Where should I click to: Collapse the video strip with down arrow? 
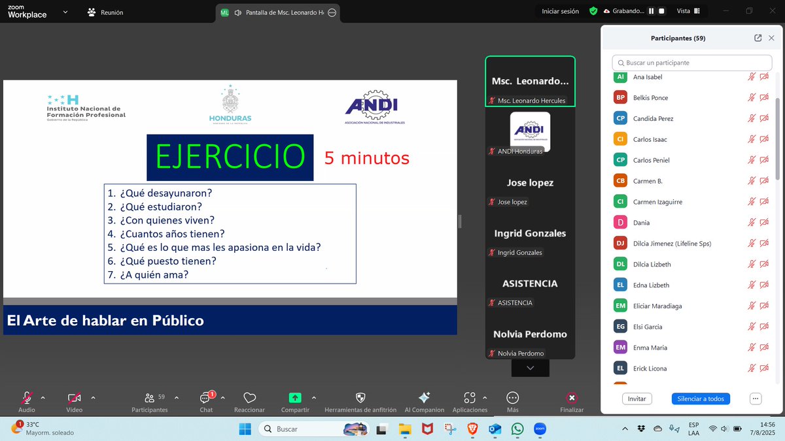pos(530,368)
